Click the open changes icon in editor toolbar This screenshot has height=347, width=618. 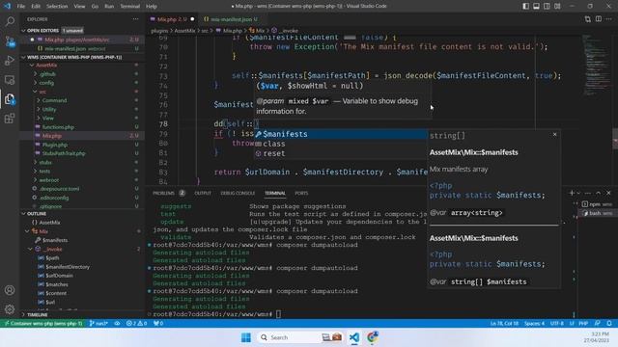coord(588,19)
